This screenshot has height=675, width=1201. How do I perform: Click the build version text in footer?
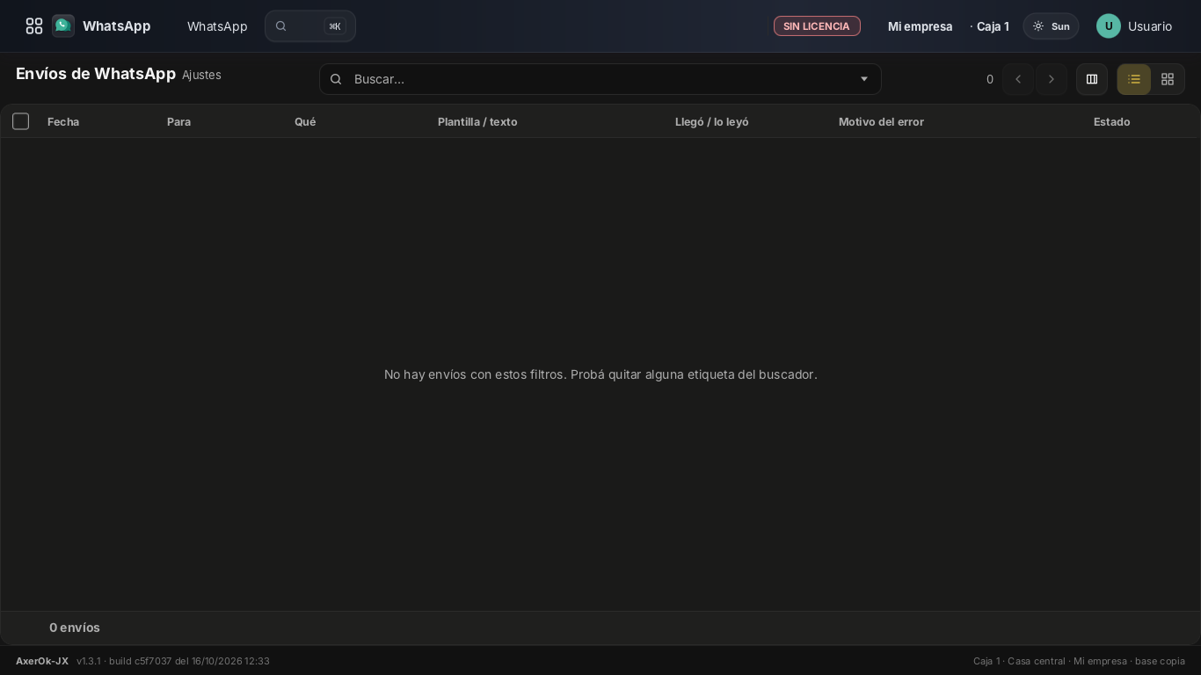coord(173,661)
